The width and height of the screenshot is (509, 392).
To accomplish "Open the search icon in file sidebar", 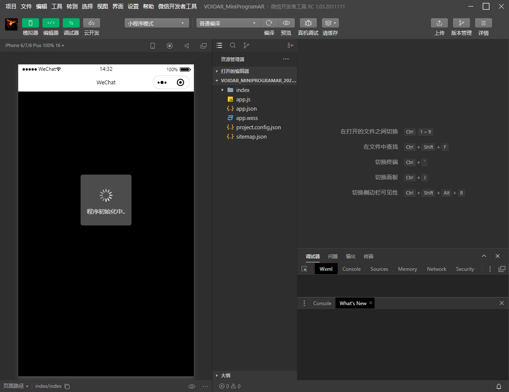I will tap(233, 45).
